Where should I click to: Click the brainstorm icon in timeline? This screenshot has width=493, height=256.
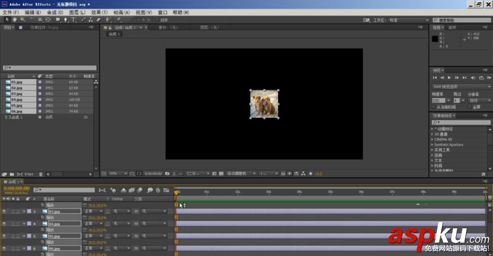click(150, 190)
